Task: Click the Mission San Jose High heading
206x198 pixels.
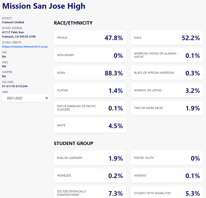Action: [44, 6]
